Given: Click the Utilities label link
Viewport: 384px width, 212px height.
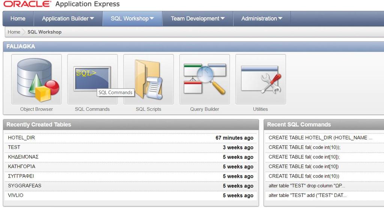Looking at the screenshot, I should 261,109.
